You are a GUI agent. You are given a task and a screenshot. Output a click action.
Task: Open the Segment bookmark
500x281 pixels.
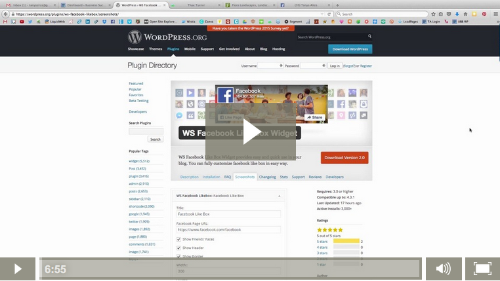[x=293, y=22]
